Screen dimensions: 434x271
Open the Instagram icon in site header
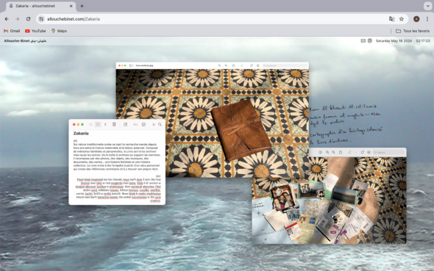coord(370,41)
